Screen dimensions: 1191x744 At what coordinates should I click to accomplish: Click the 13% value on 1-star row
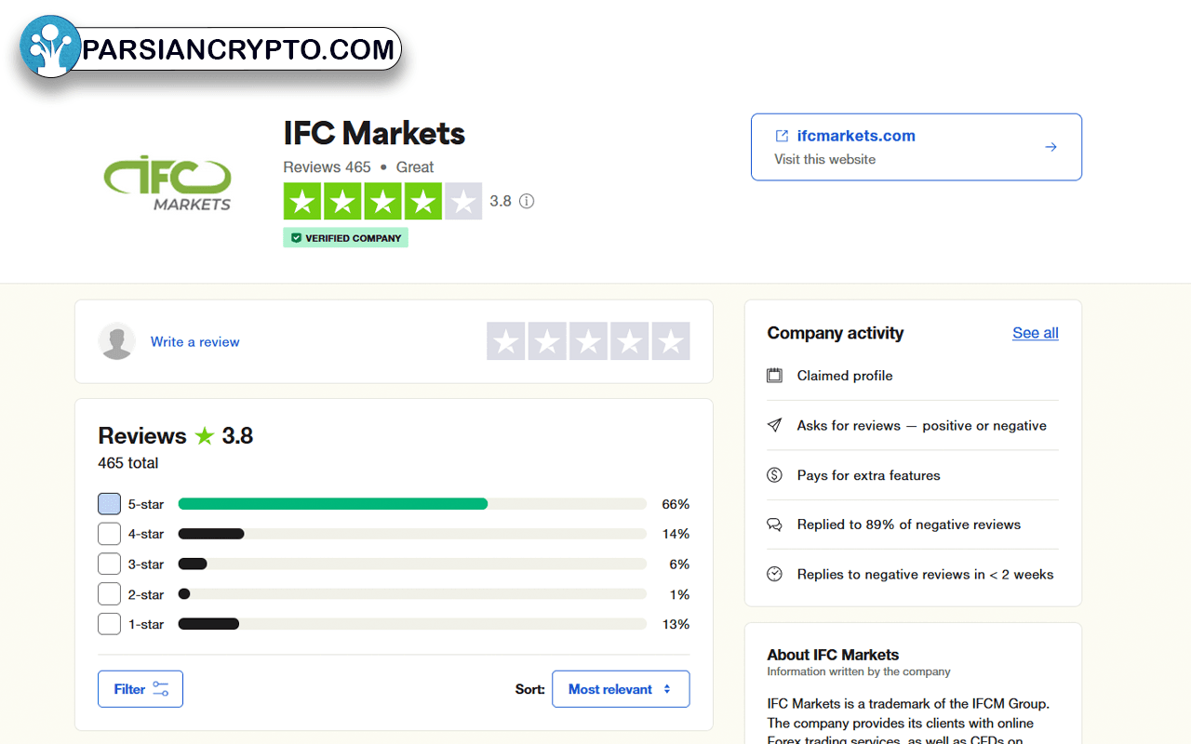(x=676, y=624)
